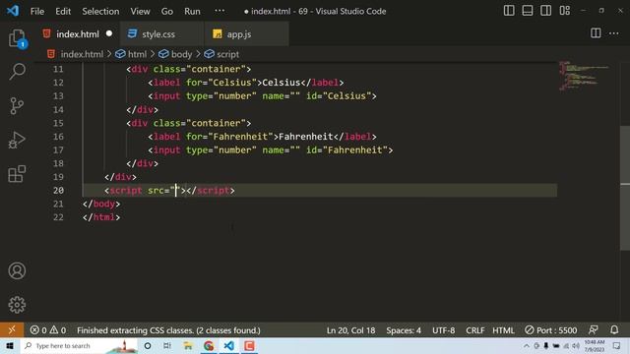Open the File menu
This screenshot has height=354, width=630.
click(x=37, y=11)
